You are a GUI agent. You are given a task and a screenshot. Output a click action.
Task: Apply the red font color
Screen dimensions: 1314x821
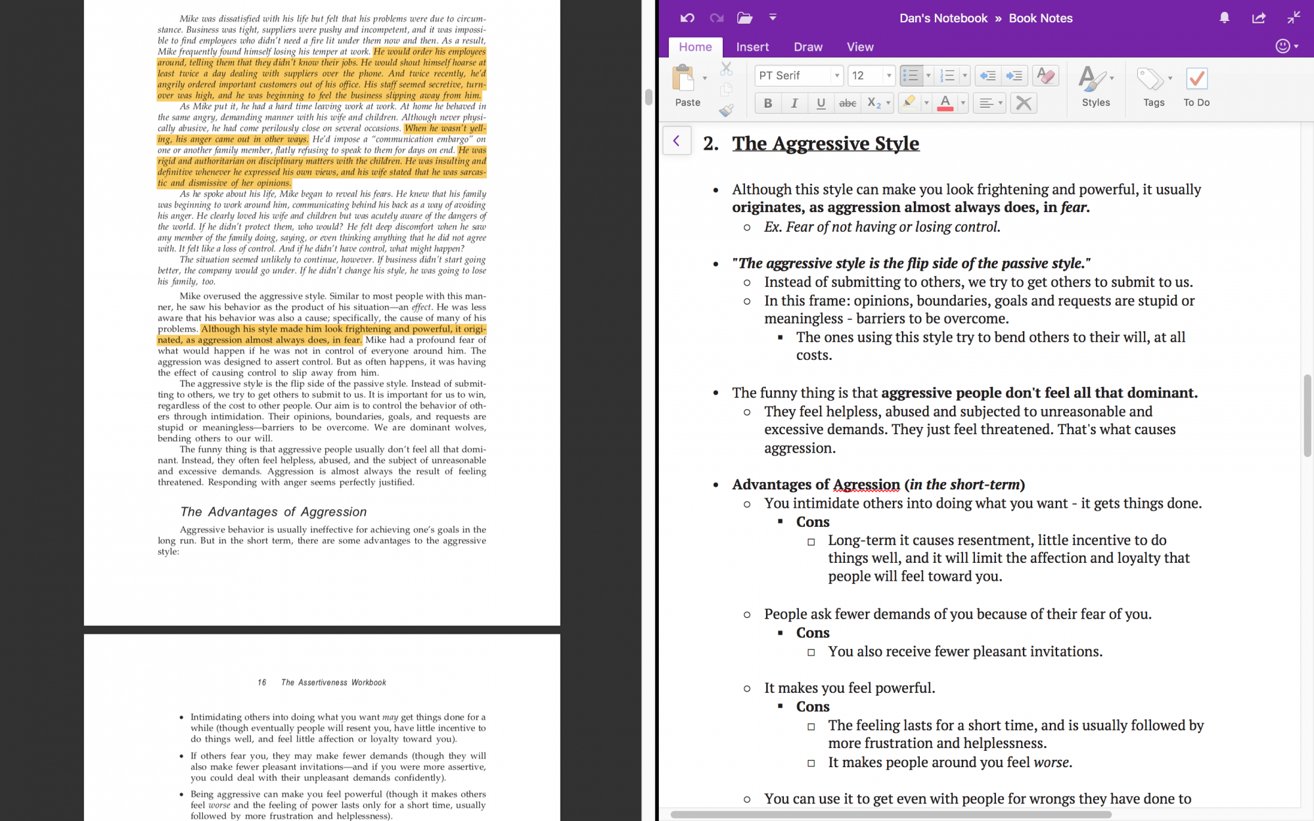click(x=945, y=103)
